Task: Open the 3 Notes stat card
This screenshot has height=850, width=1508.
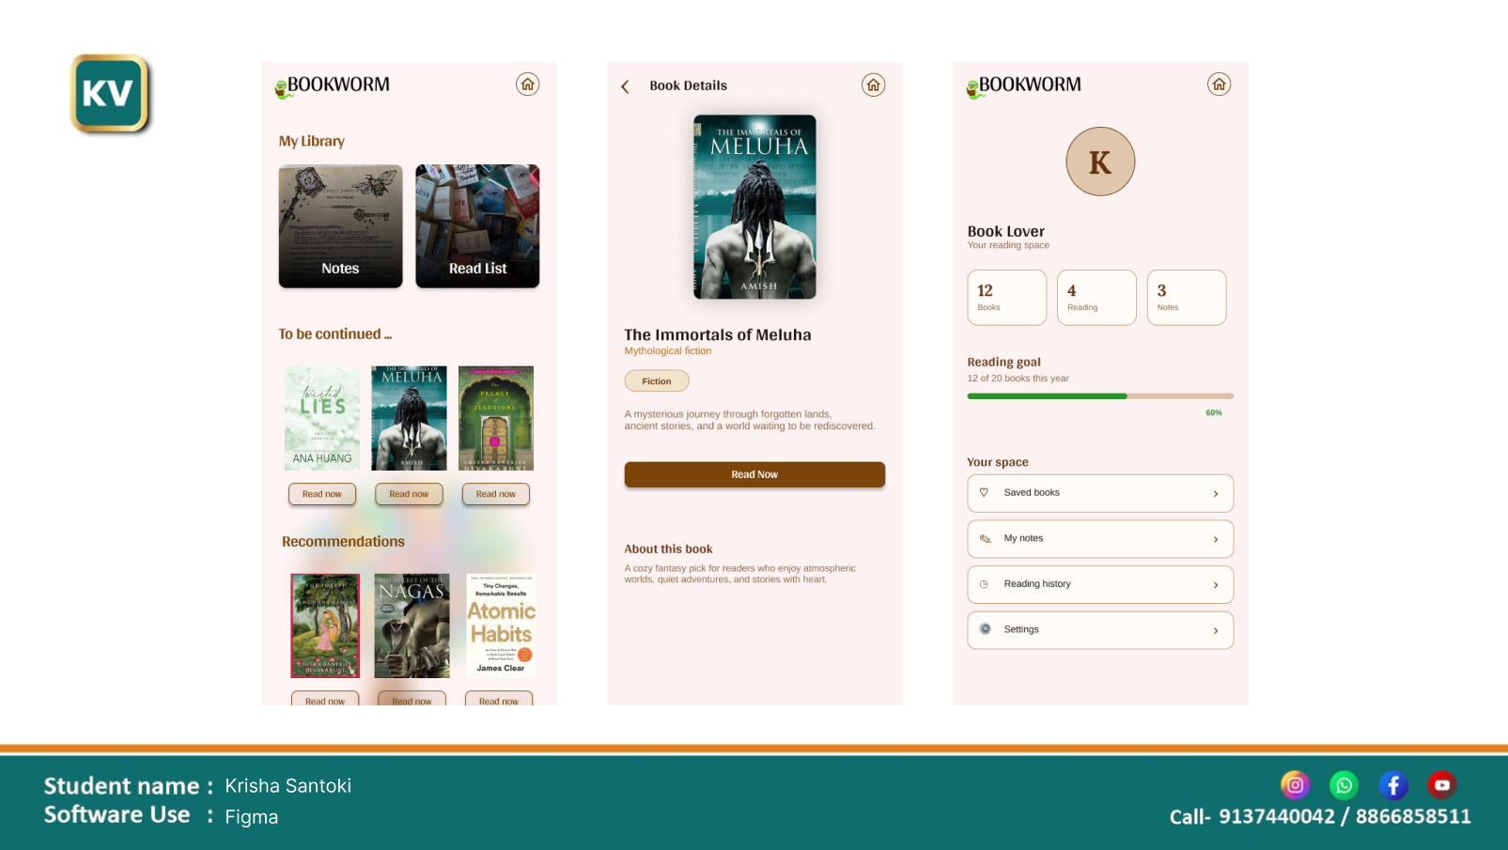Action: (x=1187, y=298)
